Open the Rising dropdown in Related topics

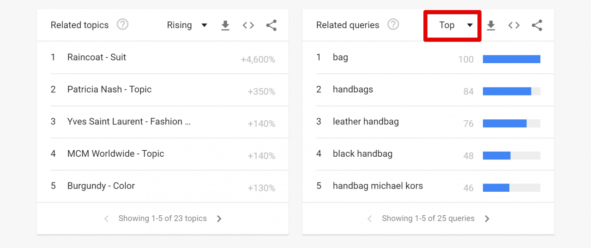coord(187,25)
